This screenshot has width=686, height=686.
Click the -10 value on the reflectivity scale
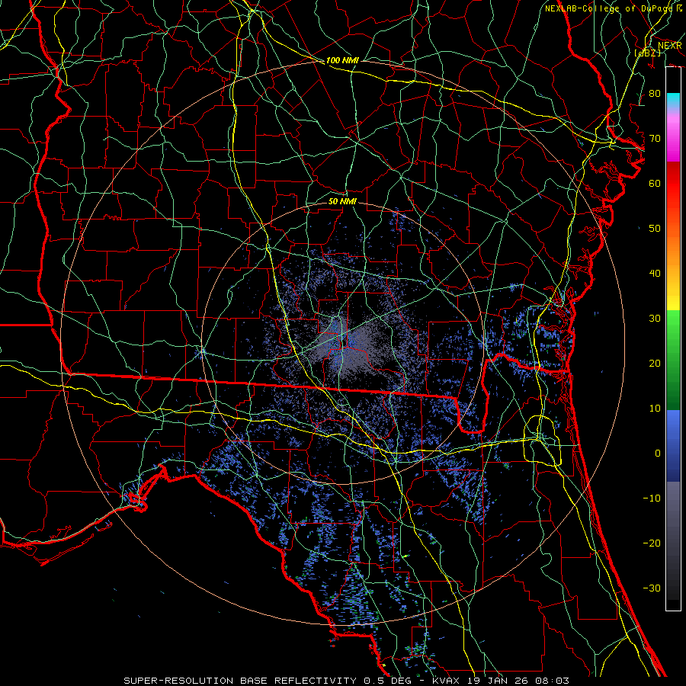pyautogui.click(x=652, y=498)
